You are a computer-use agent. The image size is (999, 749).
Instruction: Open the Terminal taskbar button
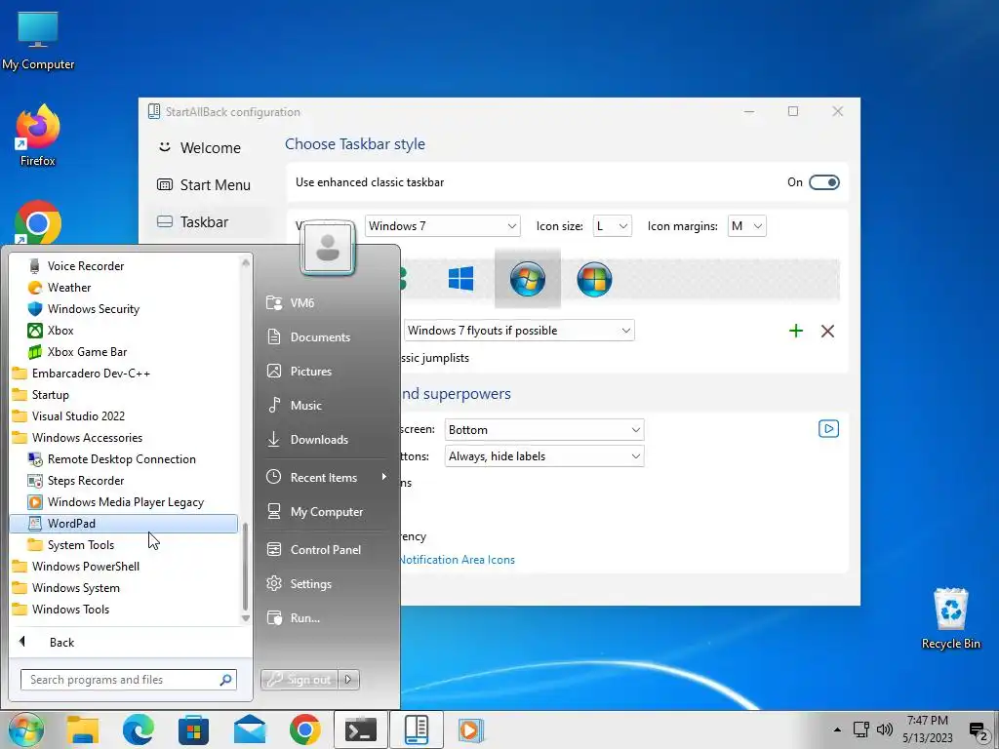(x=361, y=729)
